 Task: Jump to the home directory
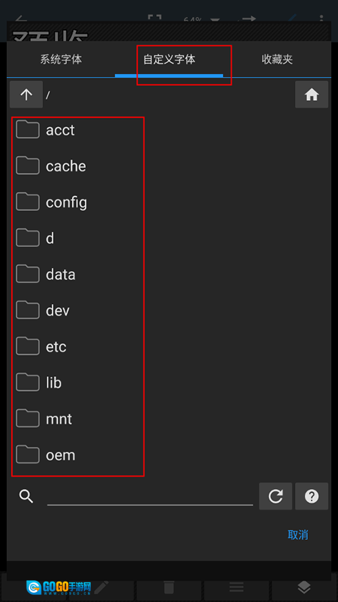coord(311,95)
